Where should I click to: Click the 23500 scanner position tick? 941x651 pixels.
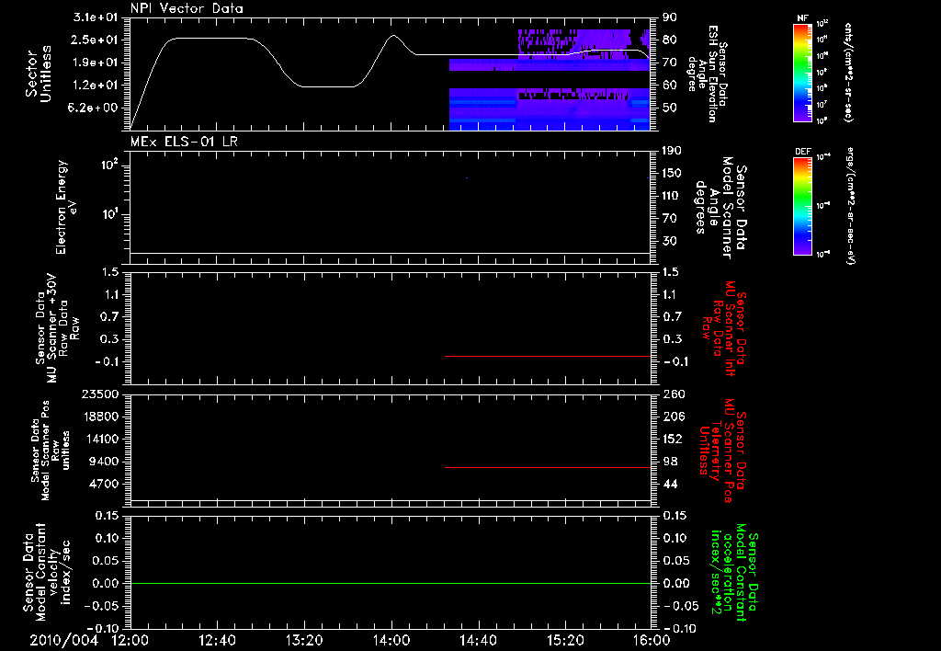click(99, 394)
